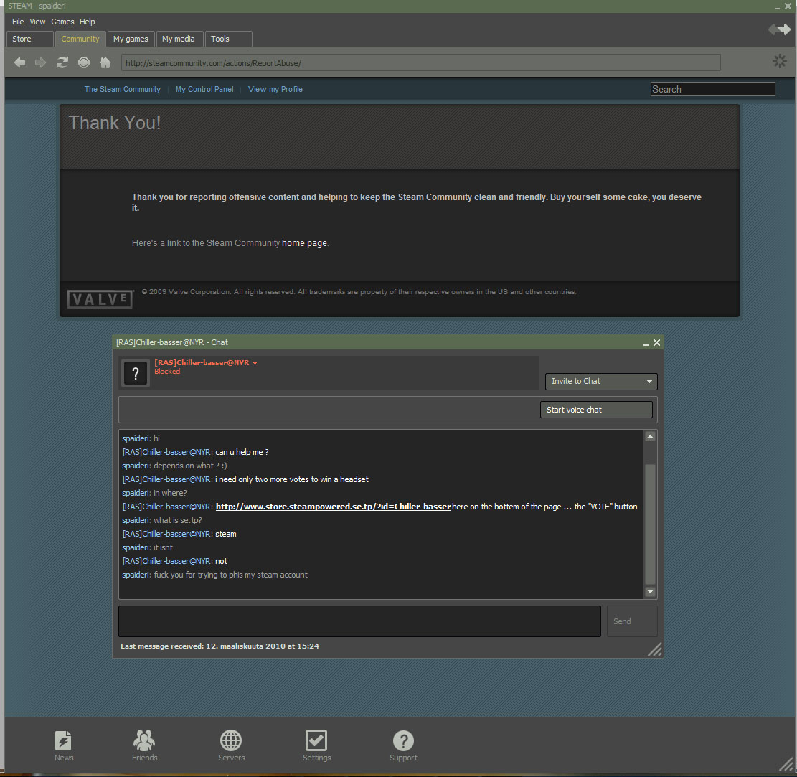This screenshot has width=797, height=777.
Task: Open Support from bottom bar
Action: point(403,745)
